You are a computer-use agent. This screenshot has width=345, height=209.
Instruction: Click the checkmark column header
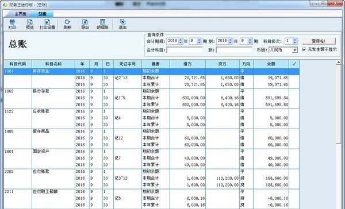pos(294,64)
